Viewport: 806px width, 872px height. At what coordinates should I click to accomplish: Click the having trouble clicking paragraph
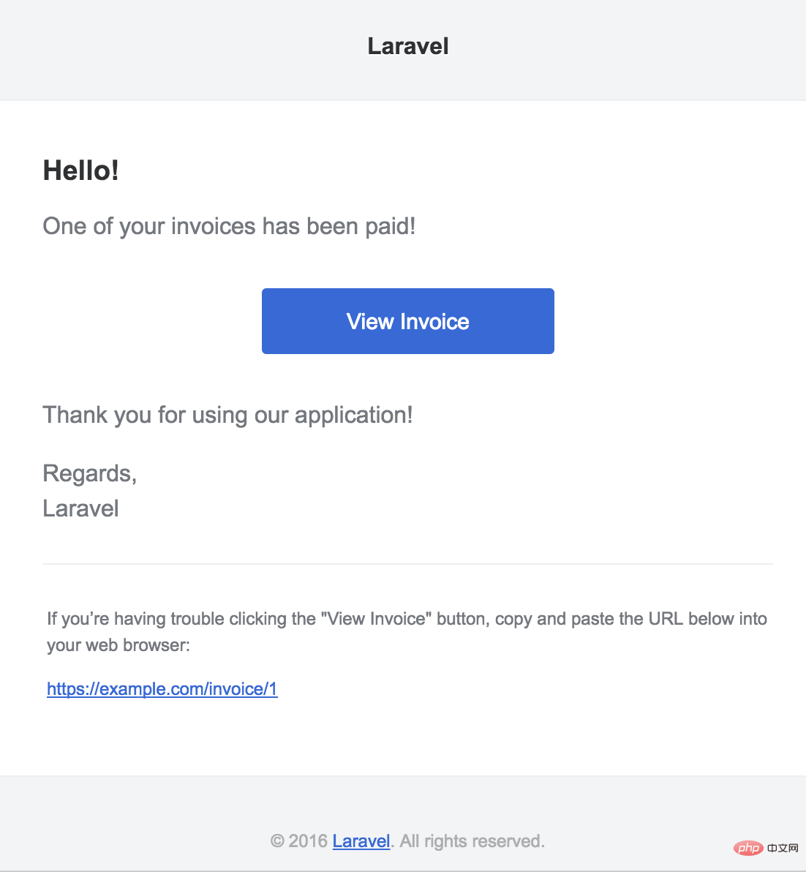[x=407, y=632]
